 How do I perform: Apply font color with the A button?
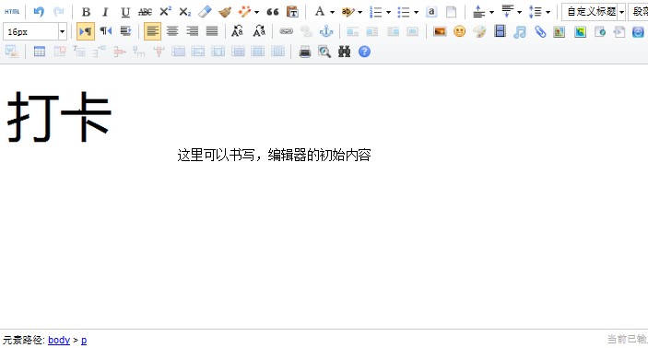[320, 12]
